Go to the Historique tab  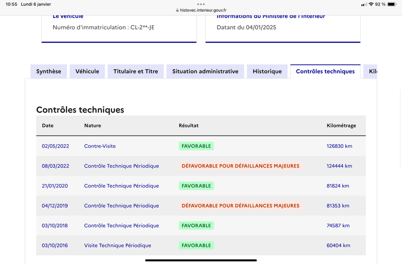pos(267,71)
